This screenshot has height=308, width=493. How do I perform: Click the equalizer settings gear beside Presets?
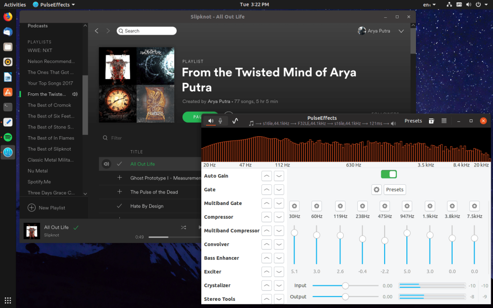click(376, 190)
